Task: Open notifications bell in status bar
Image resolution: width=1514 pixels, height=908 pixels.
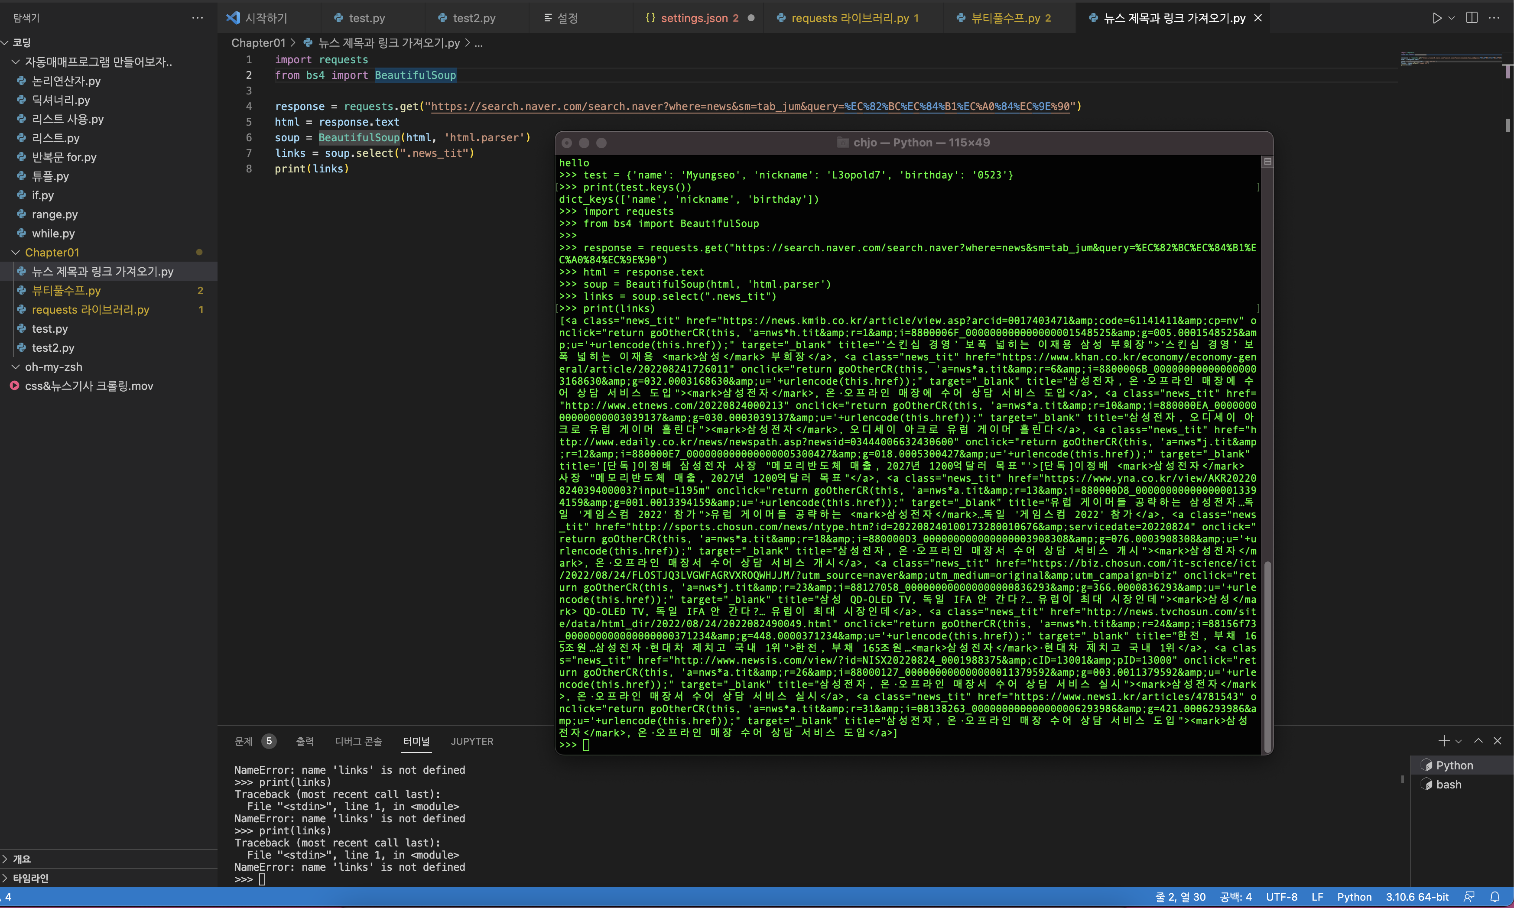Action: 1495,897
